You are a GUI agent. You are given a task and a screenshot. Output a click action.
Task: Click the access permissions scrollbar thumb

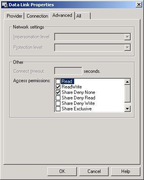tap(127, 94)
